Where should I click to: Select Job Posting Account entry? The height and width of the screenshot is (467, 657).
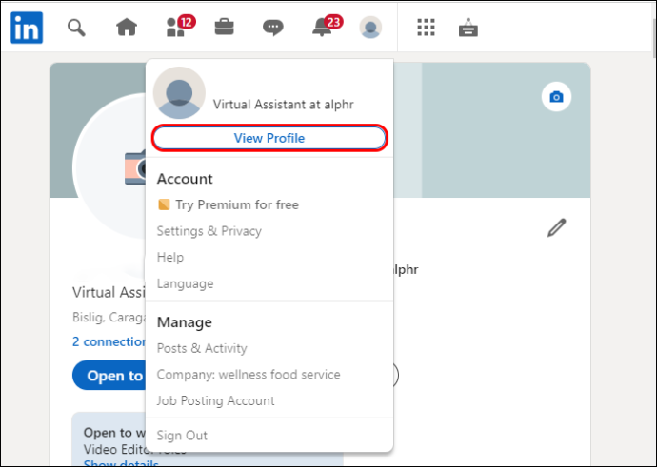pos(216,400)
